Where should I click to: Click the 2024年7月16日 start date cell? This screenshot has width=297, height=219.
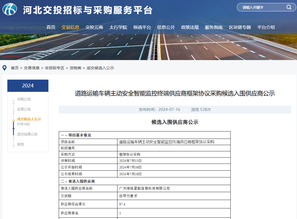pyautogui.click(x=174, y=167)
